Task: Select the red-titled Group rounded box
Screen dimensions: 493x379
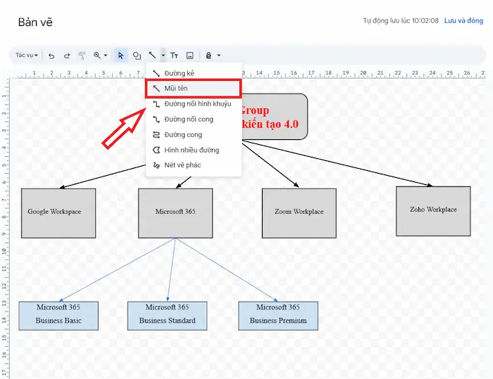Action: [275, 117]
